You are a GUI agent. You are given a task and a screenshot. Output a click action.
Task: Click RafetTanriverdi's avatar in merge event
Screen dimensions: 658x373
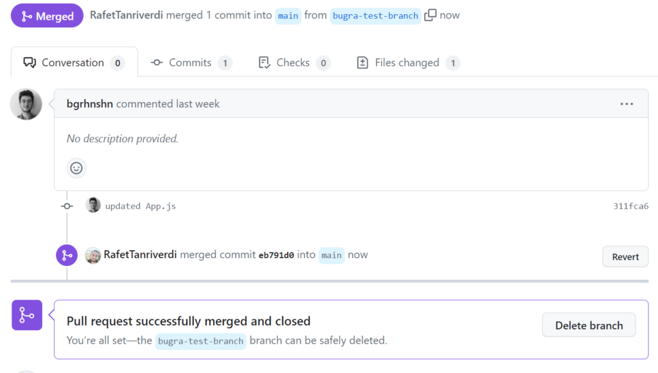click(x=92, y=255)
